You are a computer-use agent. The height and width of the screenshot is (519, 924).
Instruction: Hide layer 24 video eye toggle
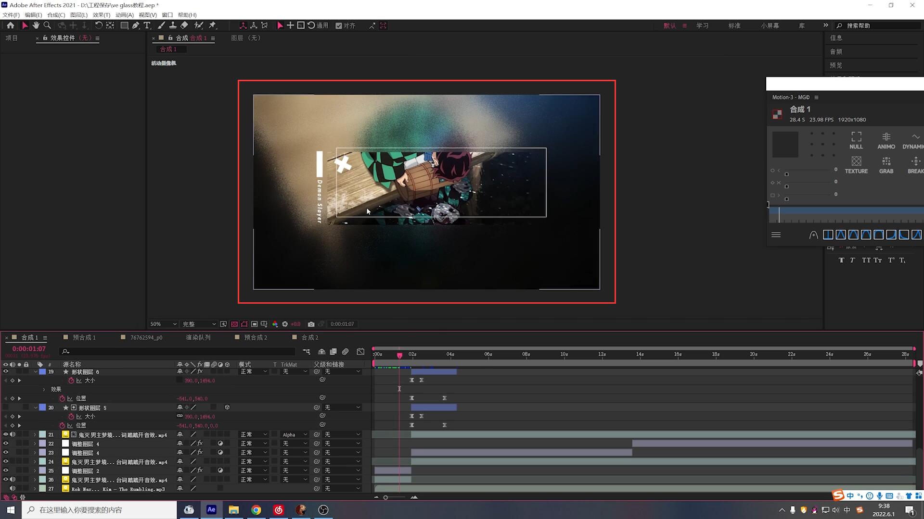click(6, 461)
